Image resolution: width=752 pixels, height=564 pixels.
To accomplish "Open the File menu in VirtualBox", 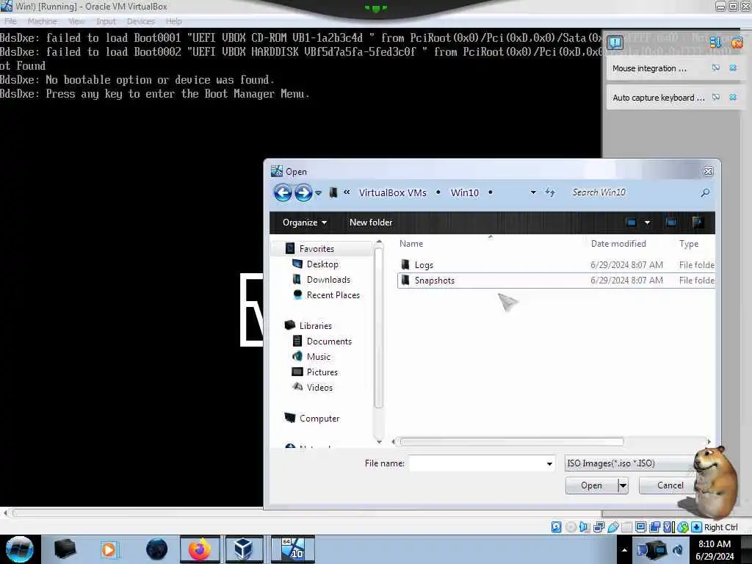I will pos(10,21).
